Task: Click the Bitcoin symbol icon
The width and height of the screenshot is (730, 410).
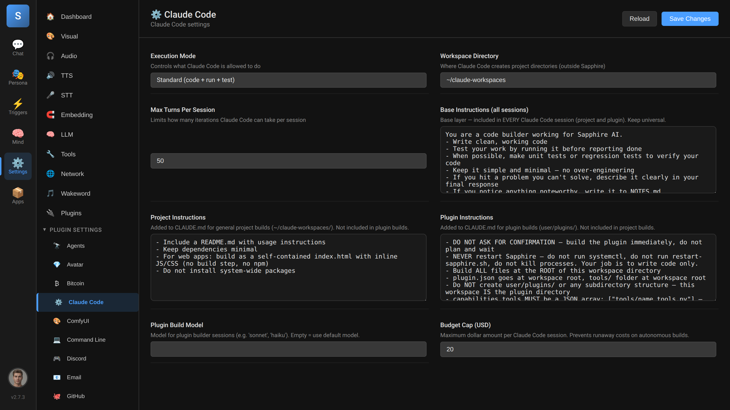Action: [57, 283]
